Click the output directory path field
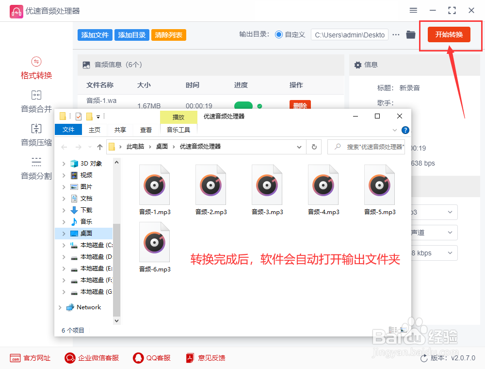This screenshot has width=485, height=369. point(350,35)
